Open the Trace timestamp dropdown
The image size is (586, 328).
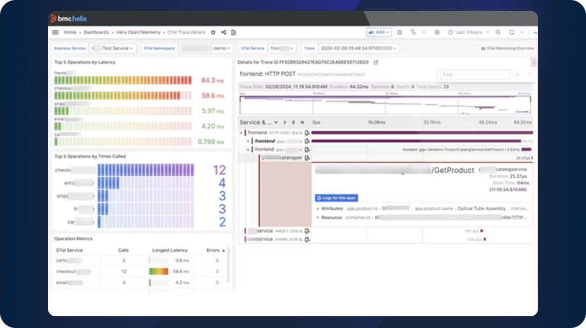click(358, 48)
